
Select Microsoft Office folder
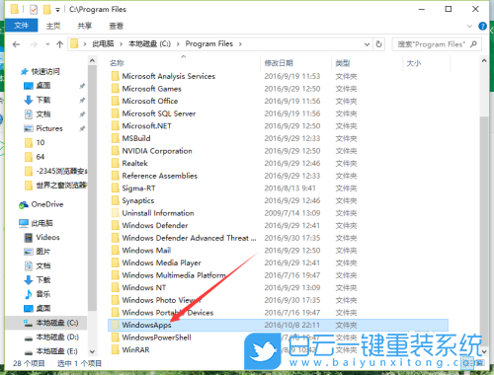(150, 101)
